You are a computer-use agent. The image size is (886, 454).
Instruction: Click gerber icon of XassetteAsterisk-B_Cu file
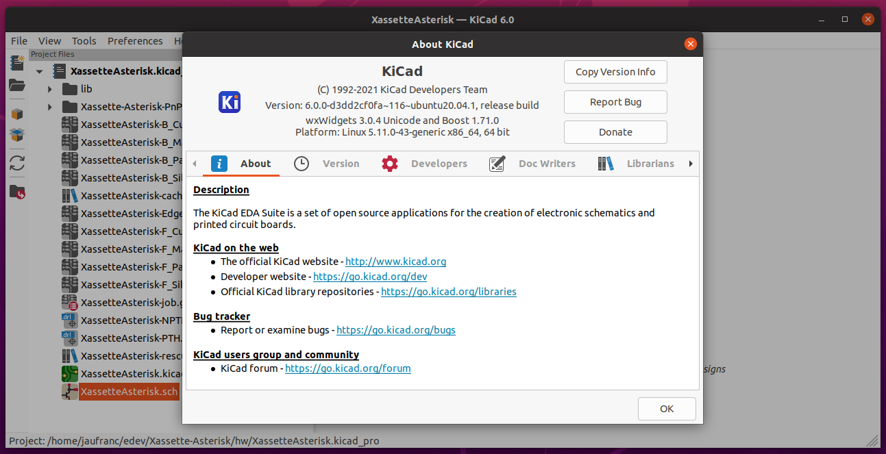[x=70, y=125]
